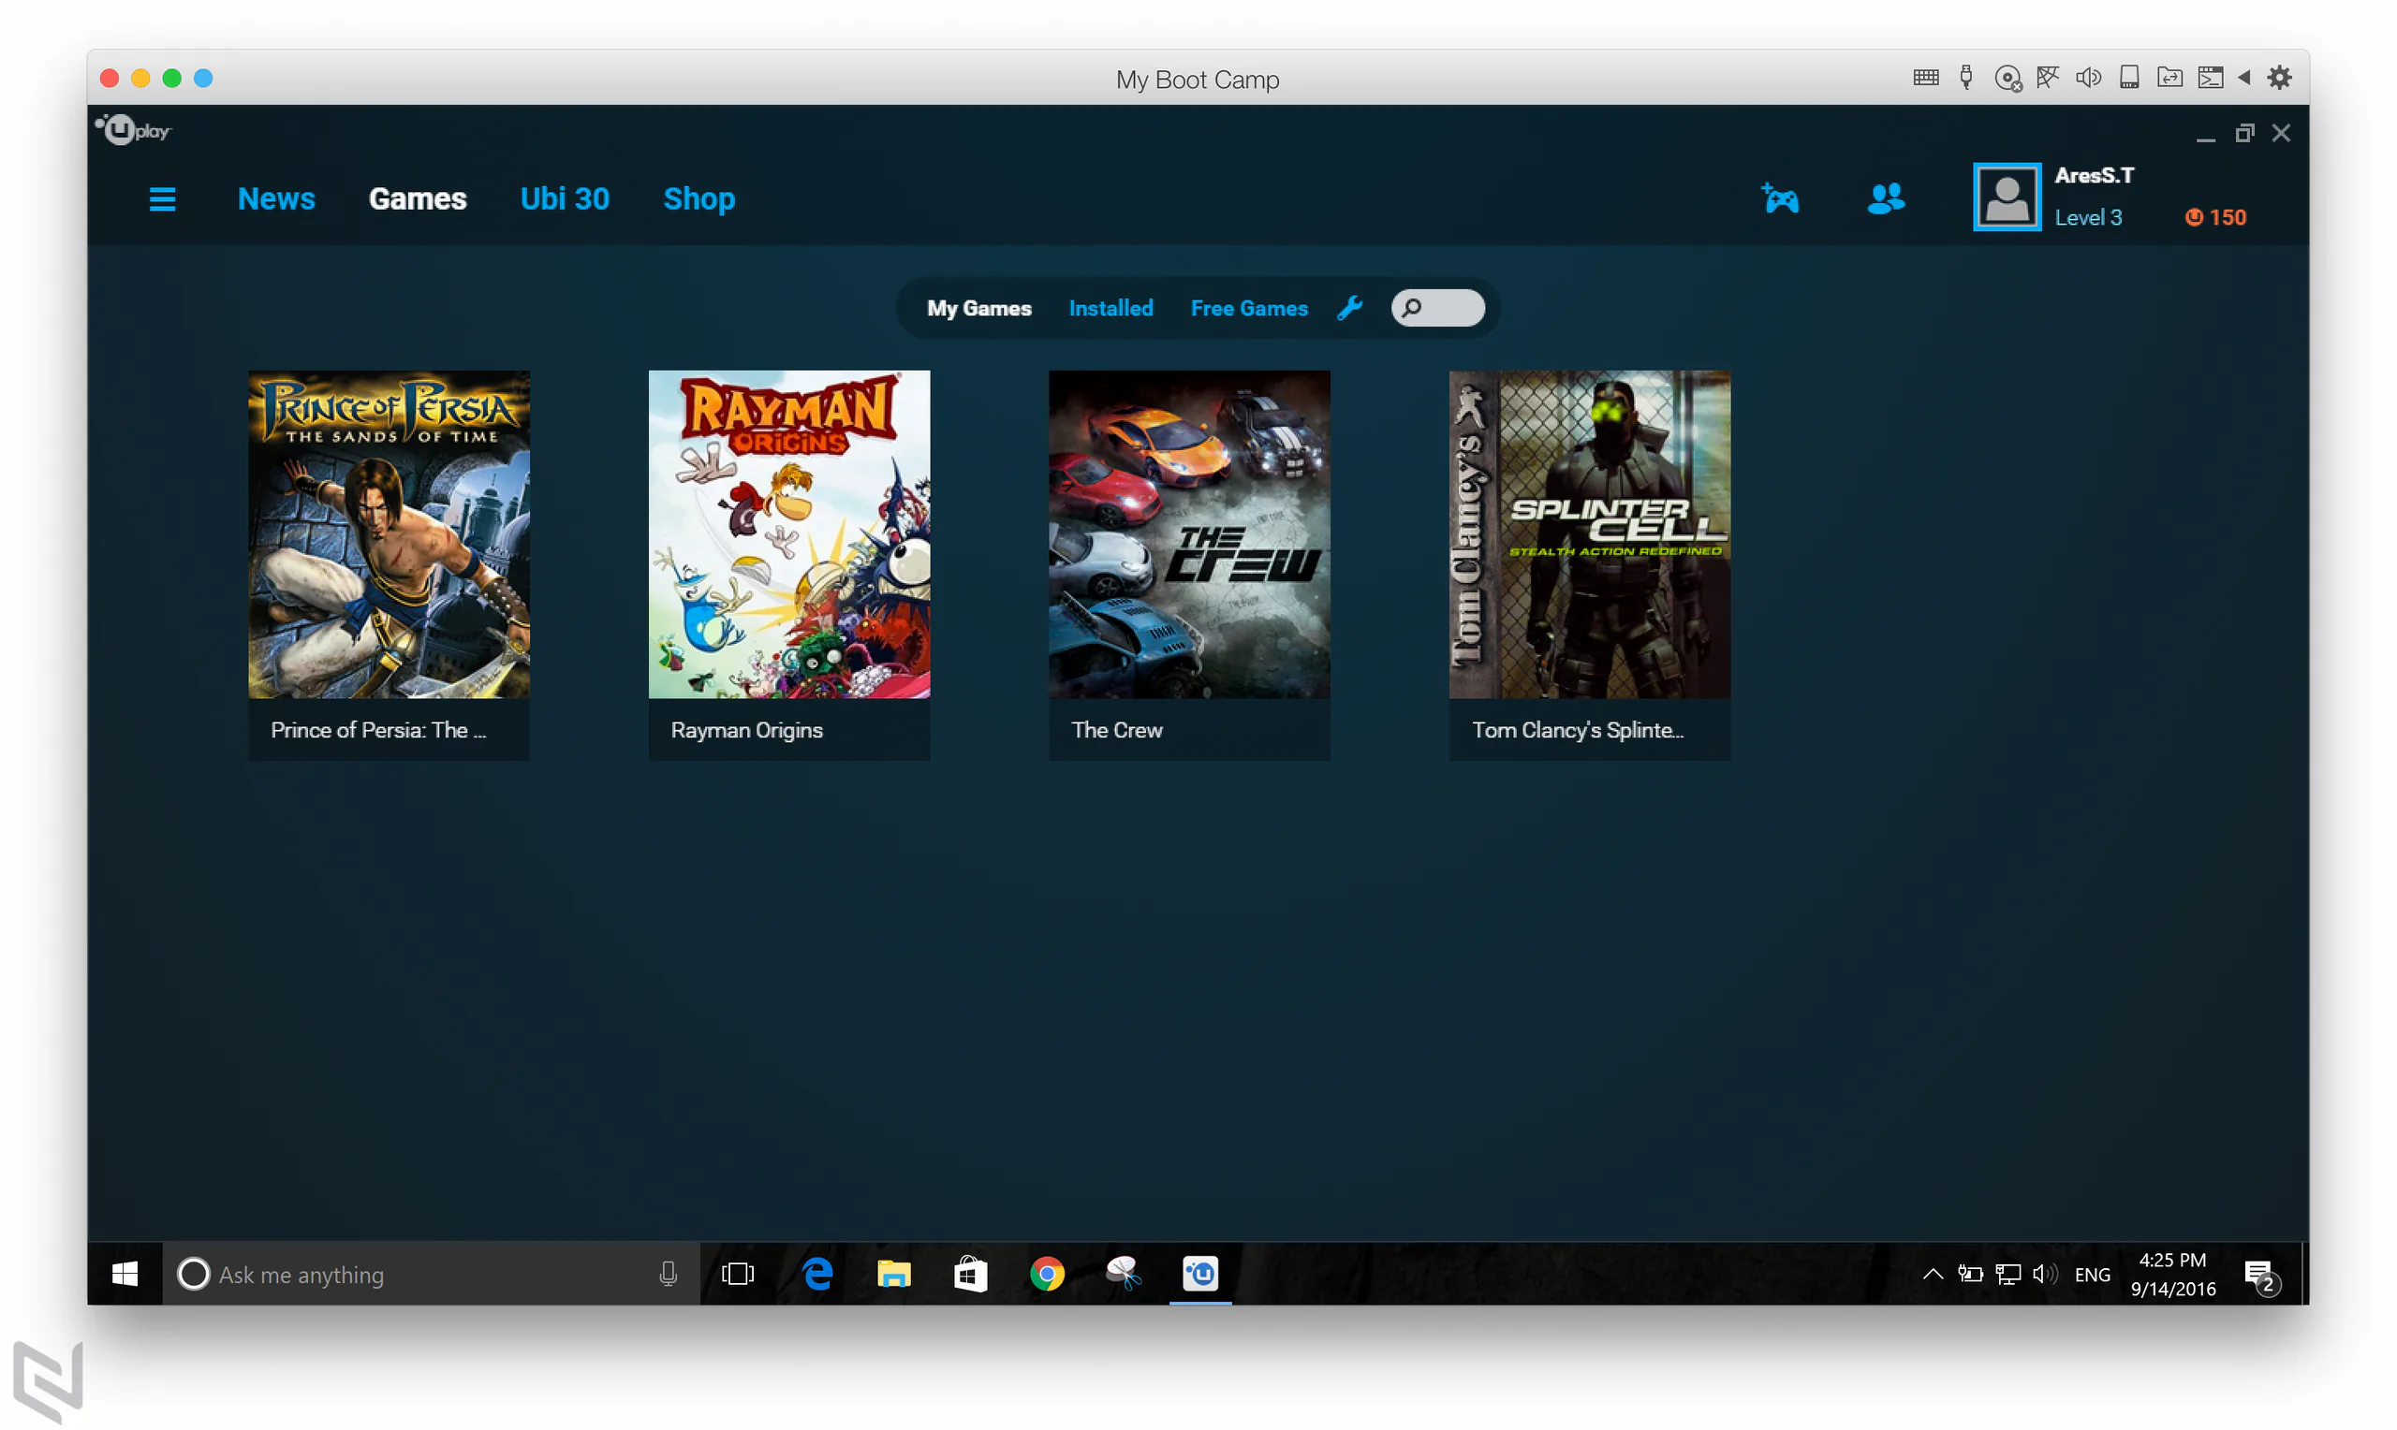2397x1430 pixels.
Task: Click Cortana microphone icon
Action: (x=668, y=1274)
